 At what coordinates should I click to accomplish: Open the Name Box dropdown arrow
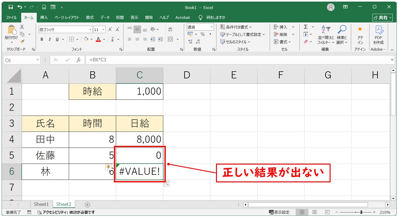[x=38, y=60]
